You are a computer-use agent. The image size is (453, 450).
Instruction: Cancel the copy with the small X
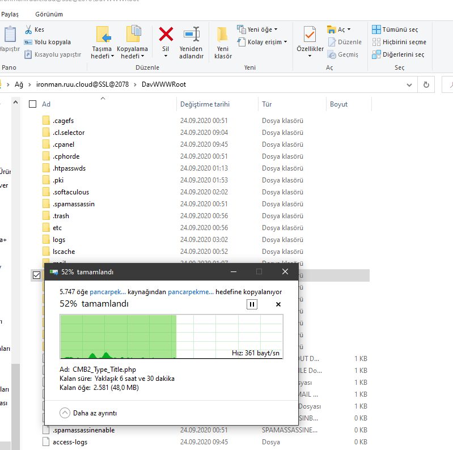coord(278,304)
